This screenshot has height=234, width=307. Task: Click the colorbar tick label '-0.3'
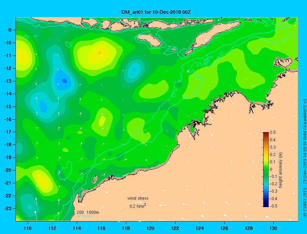pos(274,191)
